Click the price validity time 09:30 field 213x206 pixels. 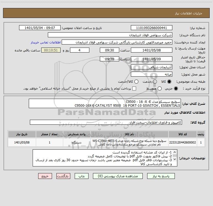click(110, 59)
